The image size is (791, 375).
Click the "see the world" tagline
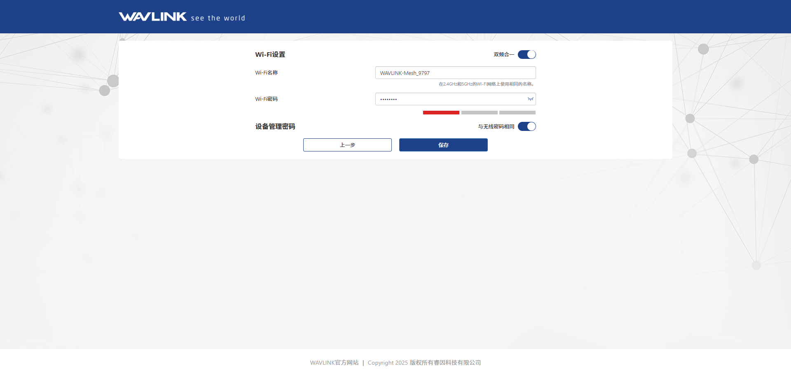pos(218,18)
